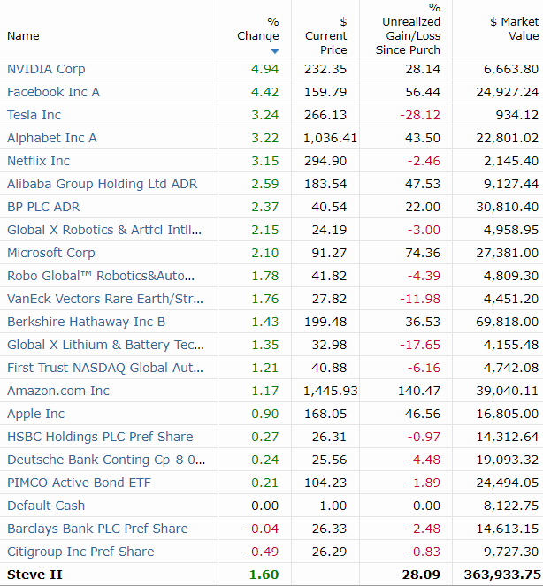The height and width of the screenshot is (586, 543).
Task: Select Microsoft unrealized gain 74.36
Action: coord(423,253)
